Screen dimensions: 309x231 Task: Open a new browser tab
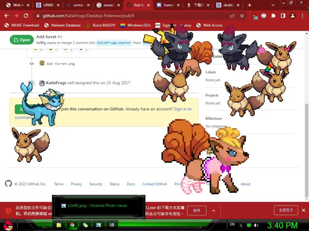coord(250,5)
